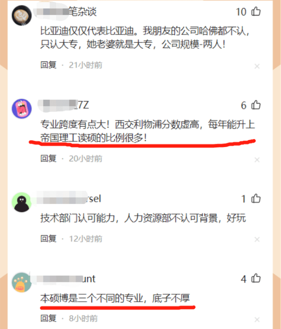Dismiss the comment posted 12小时前
Image resolution: width=281 pixels, height=329 pixels.
[257, 240]
